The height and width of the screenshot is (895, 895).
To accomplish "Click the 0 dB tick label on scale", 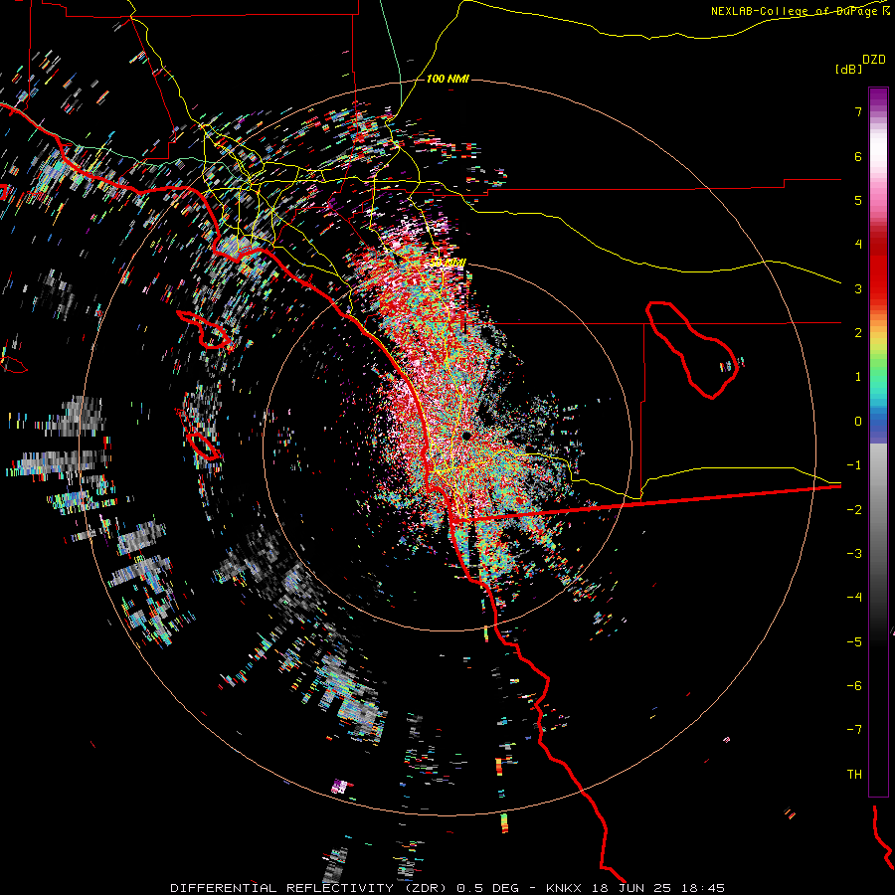I will (858, 422).
